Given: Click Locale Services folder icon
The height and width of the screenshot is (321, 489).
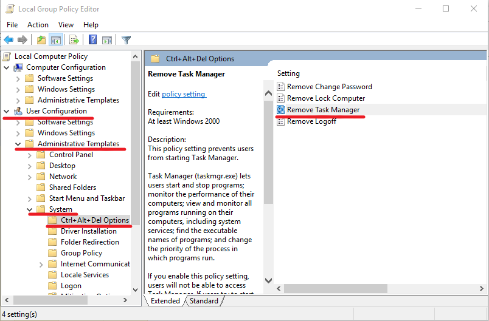Looking at the screenshot, I should pyautogui.click(x=52, y=275).
